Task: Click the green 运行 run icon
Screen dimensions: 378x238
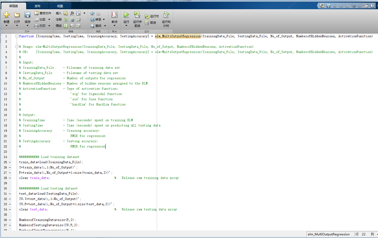Action: coord(126,15)
